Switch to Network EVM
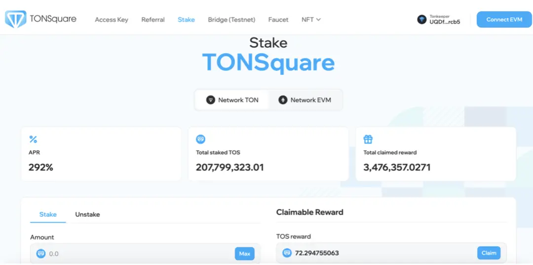Image resolution: width=533 pixels, height=265 pixels. coord(305,100)
